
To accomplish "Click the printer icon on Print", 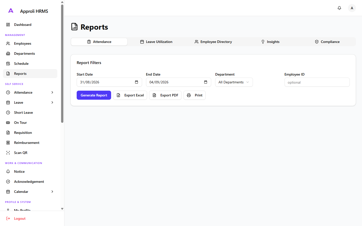I will pos(189,95).
